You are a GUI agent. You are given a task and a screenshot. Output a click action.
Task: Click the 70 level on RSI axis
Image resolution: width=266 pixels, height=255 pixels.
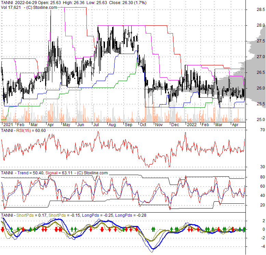point(263,130)
